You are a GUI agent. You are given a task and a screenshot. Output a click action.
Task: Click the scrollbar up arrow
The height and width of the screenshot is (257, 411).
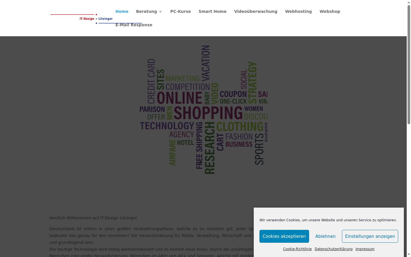409,2
